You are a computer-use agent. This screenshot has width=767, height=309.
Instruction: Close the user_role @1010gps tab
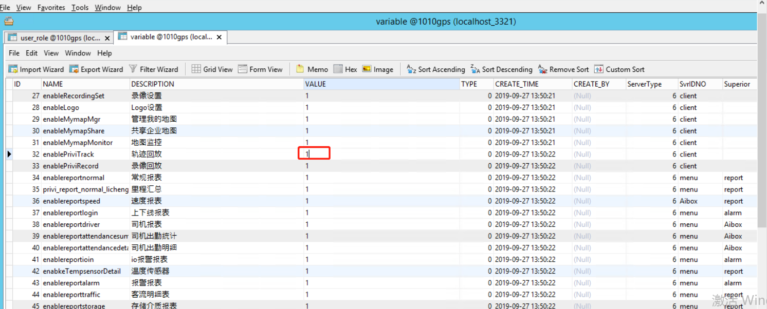pyautogui.click(x=107, y=38)
